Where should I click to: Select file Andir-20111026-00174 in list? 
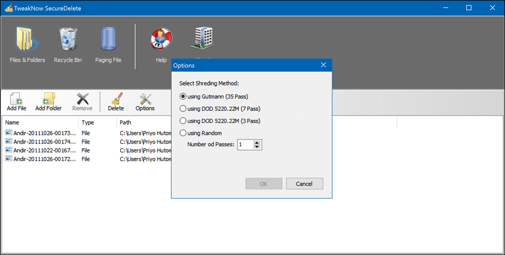(45, 141)
